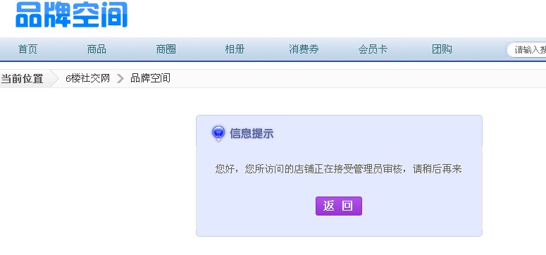The width and height of the screenshot is (546, 255).
Task: Click the 品牌空间 breadcrumb link
Action: 151,78
